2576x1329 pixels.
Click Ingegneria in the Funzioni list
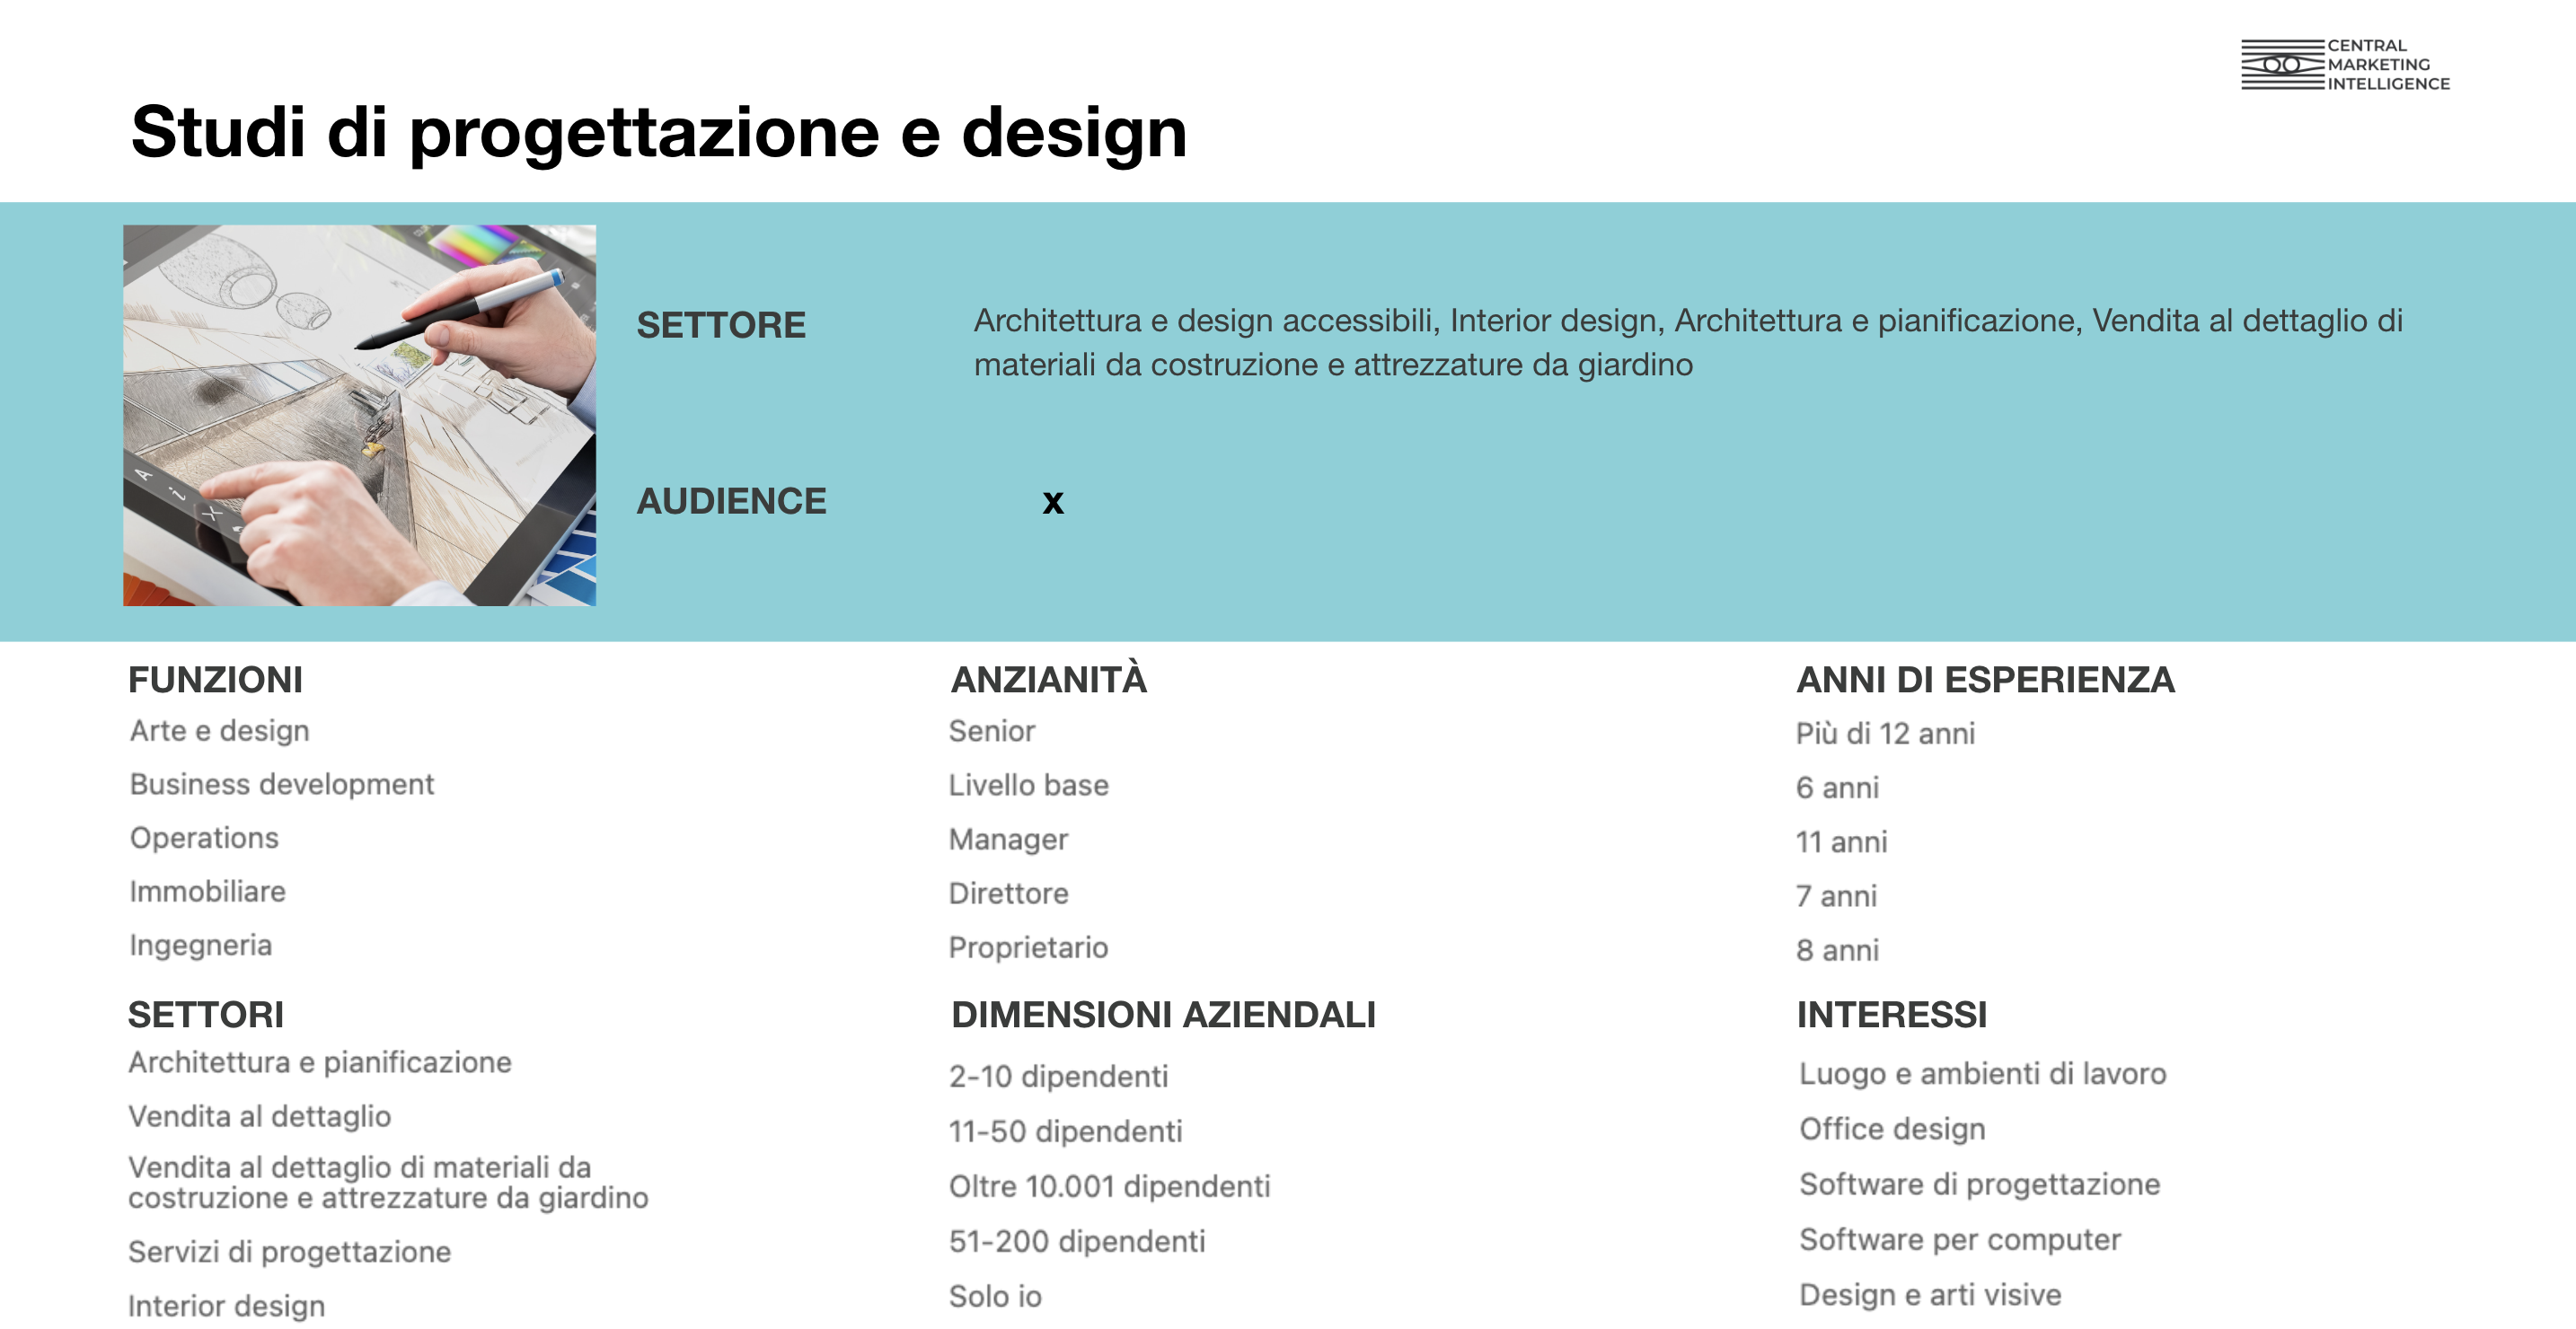click(x=200, y=945)
